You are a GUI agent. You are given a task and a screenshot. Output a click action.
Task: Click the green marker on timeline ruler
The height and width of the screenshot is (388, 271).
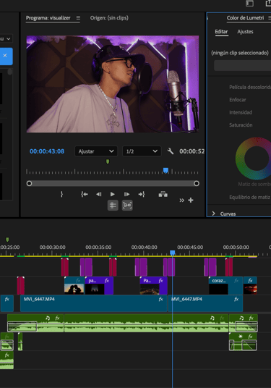(7, 240)
